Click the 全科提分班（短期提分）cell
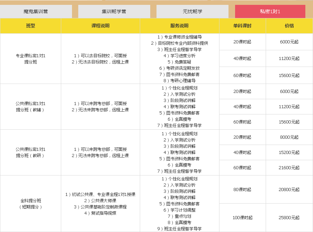Viewport: 313px width, 232px height. pos(31,203)
